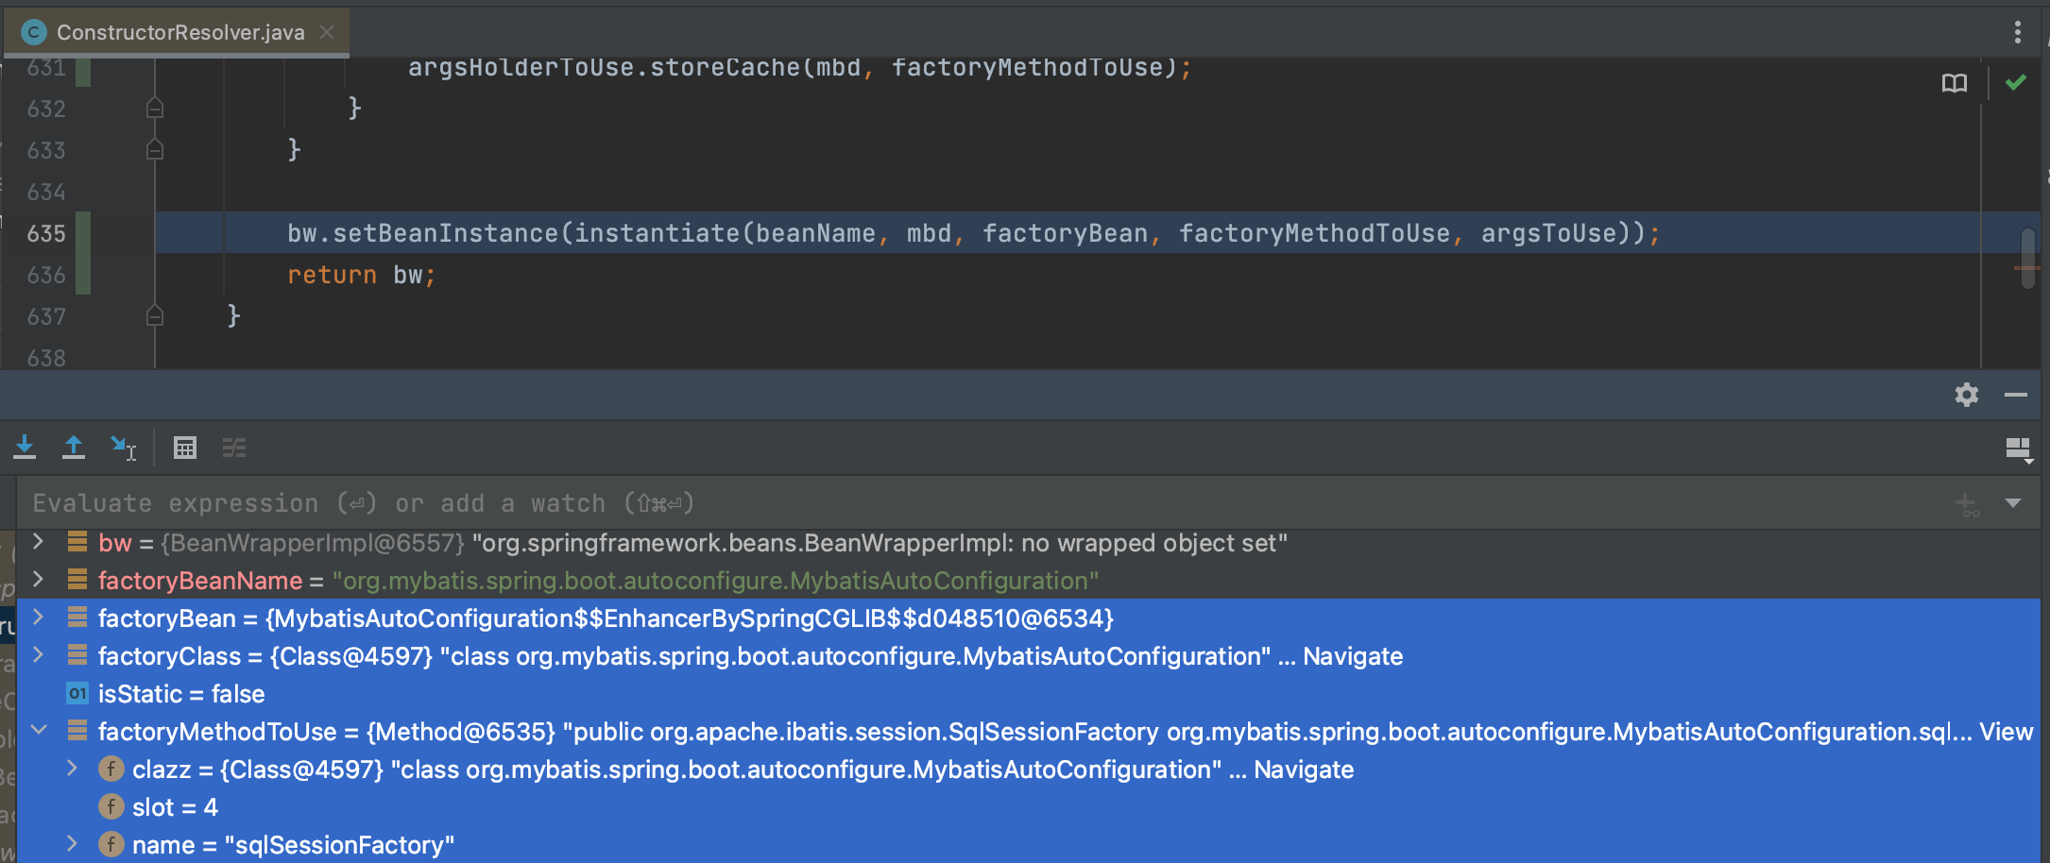Viewport: 2050px width, 863px height.
Task: Click Navigate link on factoryClass row
Action: click(x=1352, y=656)
